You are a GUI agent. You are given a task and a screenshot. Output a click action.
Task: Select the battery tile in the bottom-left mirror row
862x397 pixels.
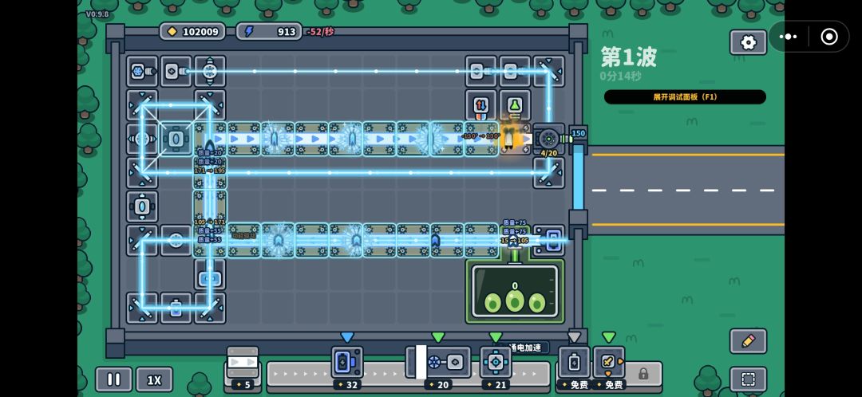point(176,308)
